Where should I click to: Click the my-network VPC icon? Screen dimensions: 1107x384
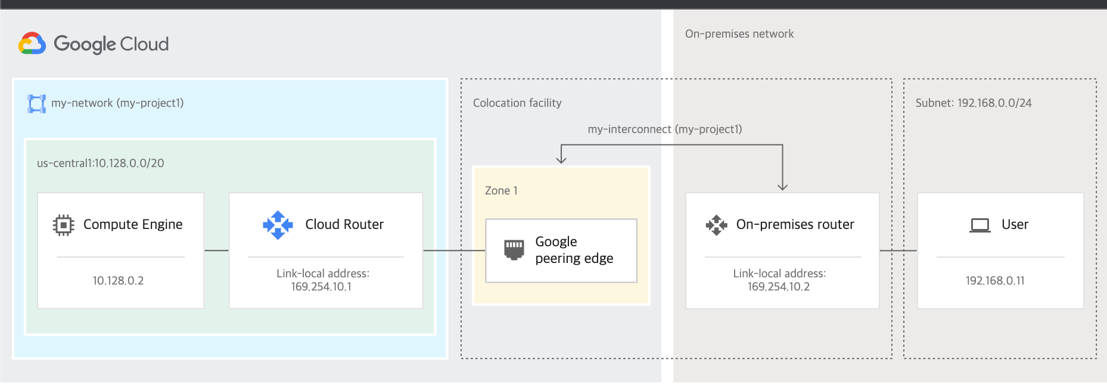36,104
